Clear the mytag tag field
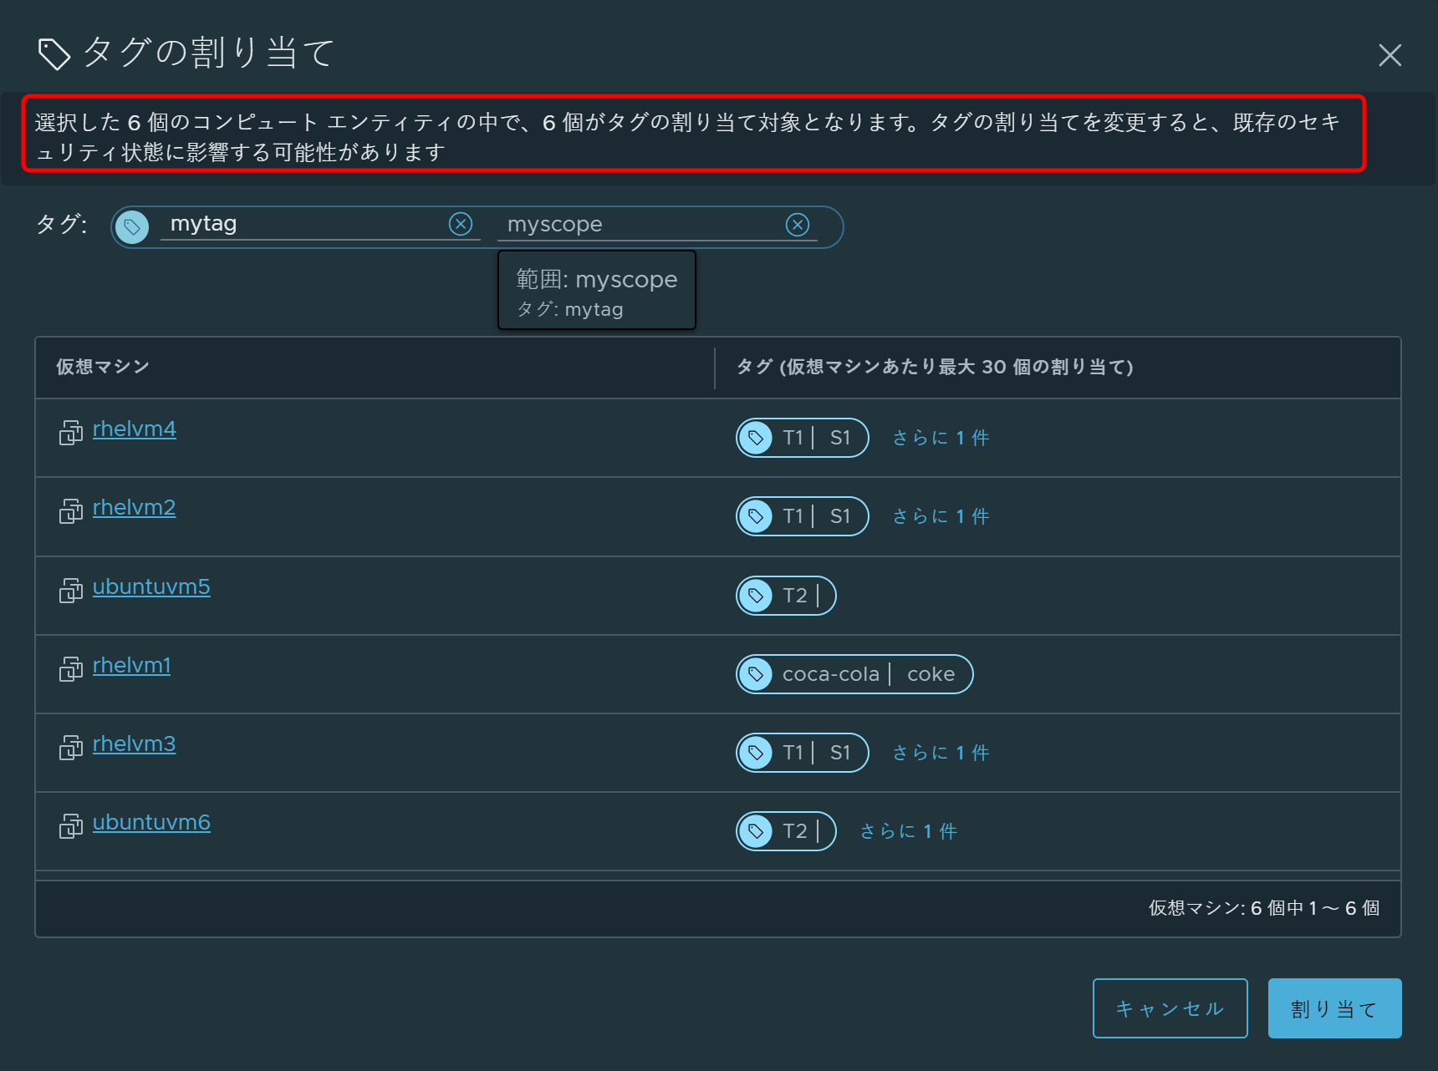Viewport: 1438px width, 1071px height. 461,224
